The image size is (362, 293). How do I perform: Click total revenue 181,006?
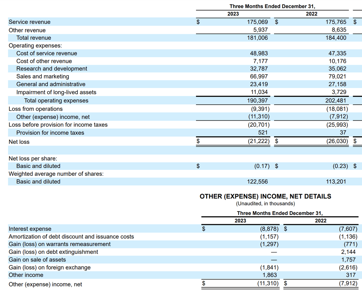click(257, 38)
